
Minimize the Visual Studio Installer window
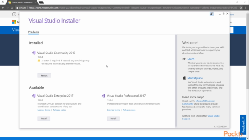(219, 14)
